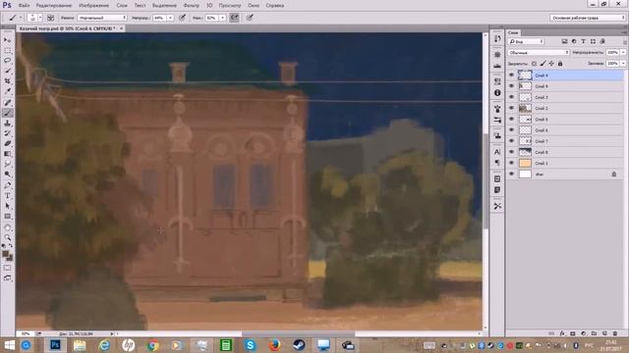
Task: Select the Path Selection tool
Action: (x=7, y=206)
